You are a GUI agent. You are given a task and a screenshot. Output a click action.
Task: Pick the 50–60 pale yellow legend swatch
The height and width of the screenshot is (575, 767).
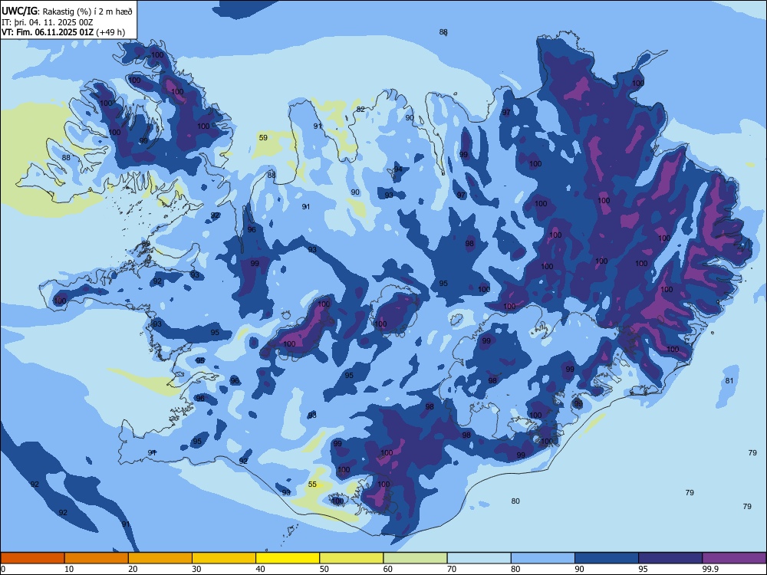click(x=351, y=558)
